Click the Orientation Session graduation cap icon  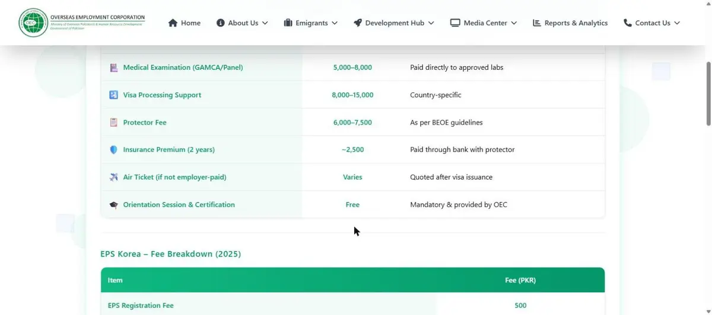coord(114,205)
